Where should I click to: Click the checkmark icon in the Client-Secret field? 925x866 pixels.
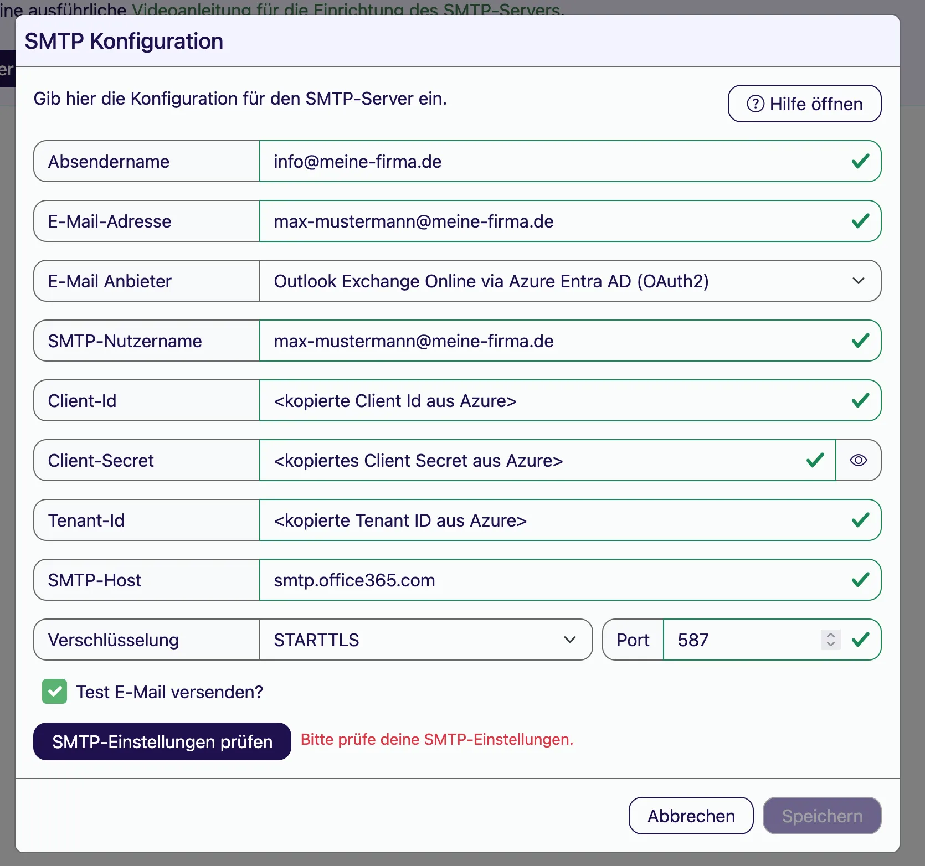coord(815,460)
